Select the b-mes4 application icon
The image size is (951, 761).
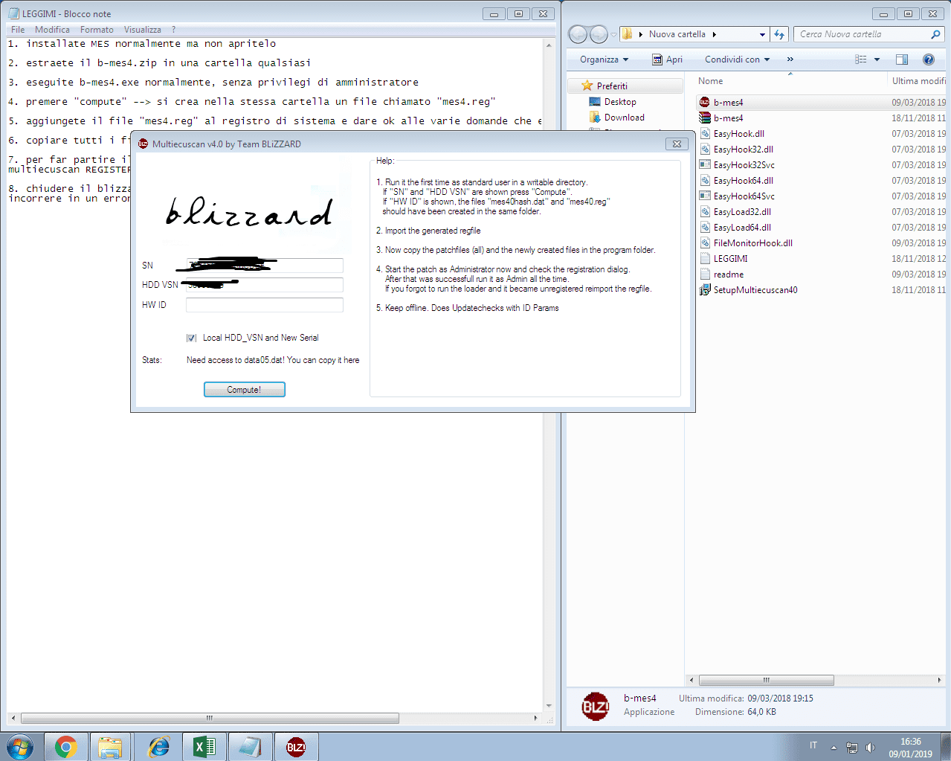pos(705,103)
